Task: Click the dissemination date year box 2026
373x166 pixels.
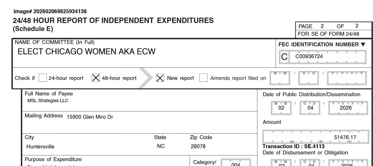Action: 346,108
